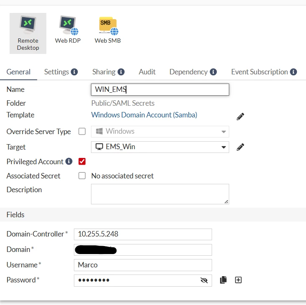The height and width of the screenshot is (305, 306).
Task: Click the info icon next to Settings
Action: [x=74, y=72]
